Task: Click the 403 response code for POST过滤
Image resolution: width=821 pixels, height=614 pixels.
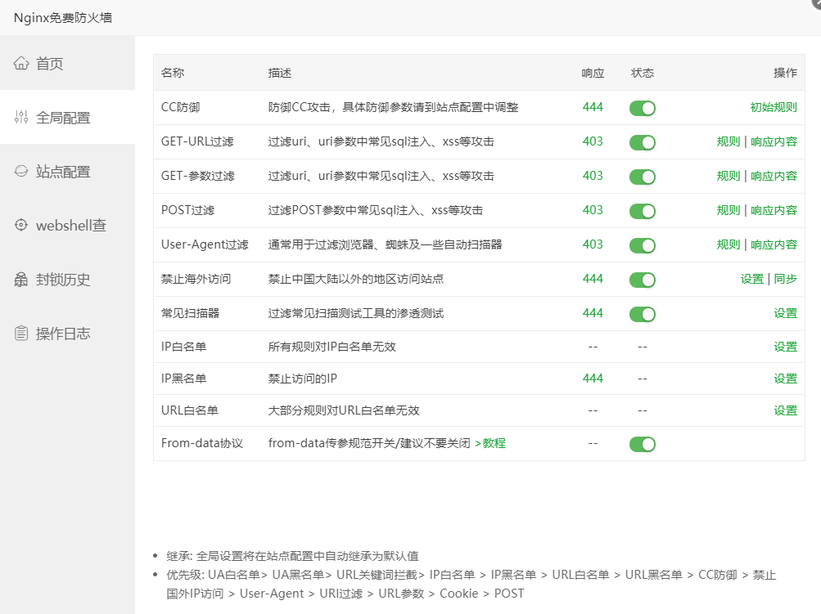Action: point(593,210)
